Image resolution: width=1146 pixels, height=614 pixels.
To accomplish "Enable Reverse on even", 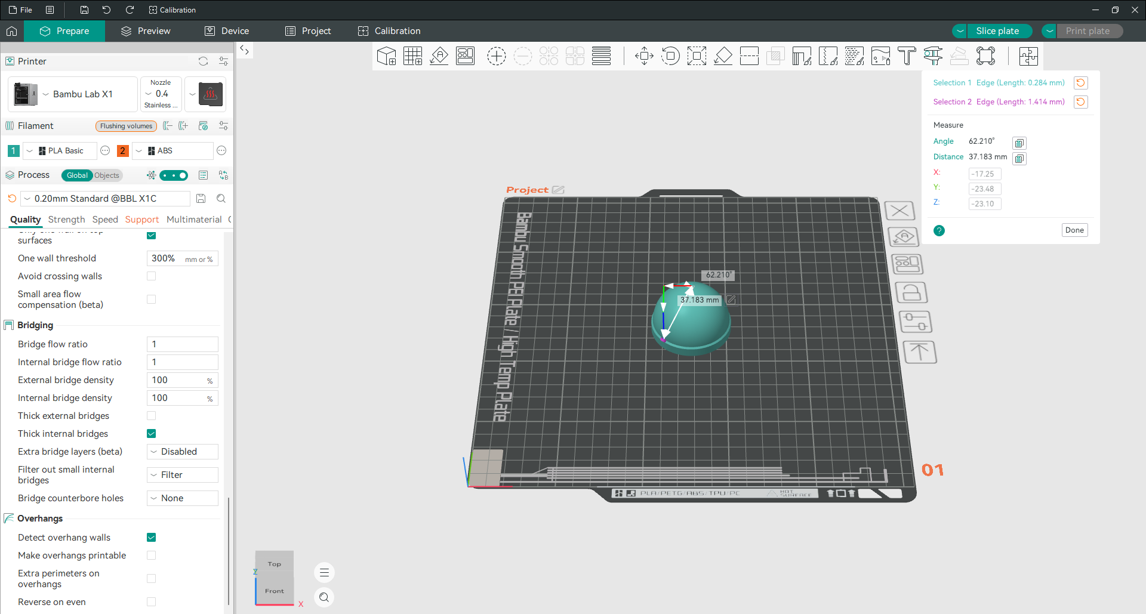I will click(152, 602).
